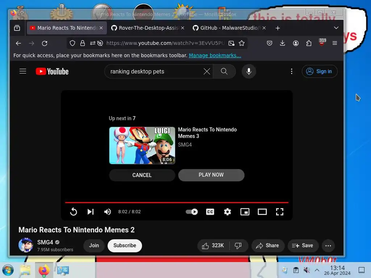Open File Explorer from the taskbar
Screen dimensions: 371x278
[25, 270]
